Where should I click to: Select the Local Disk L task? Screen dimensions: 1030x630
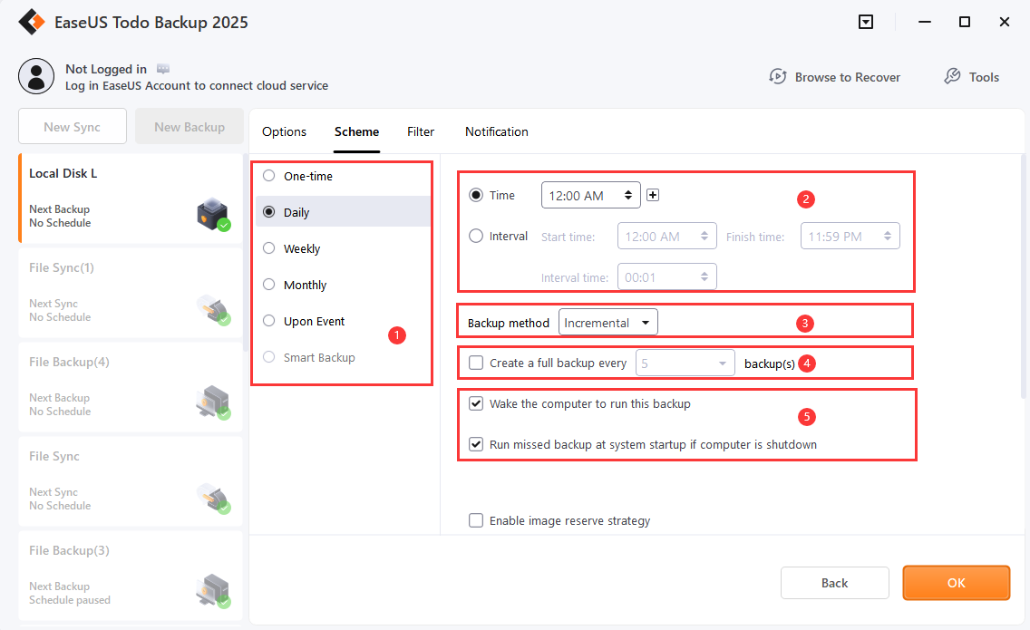coord(131,199)
